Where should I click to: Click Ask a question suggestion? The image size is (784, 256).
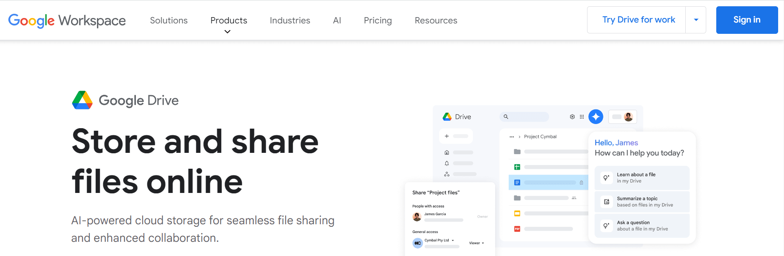click(x=642, y=226)
